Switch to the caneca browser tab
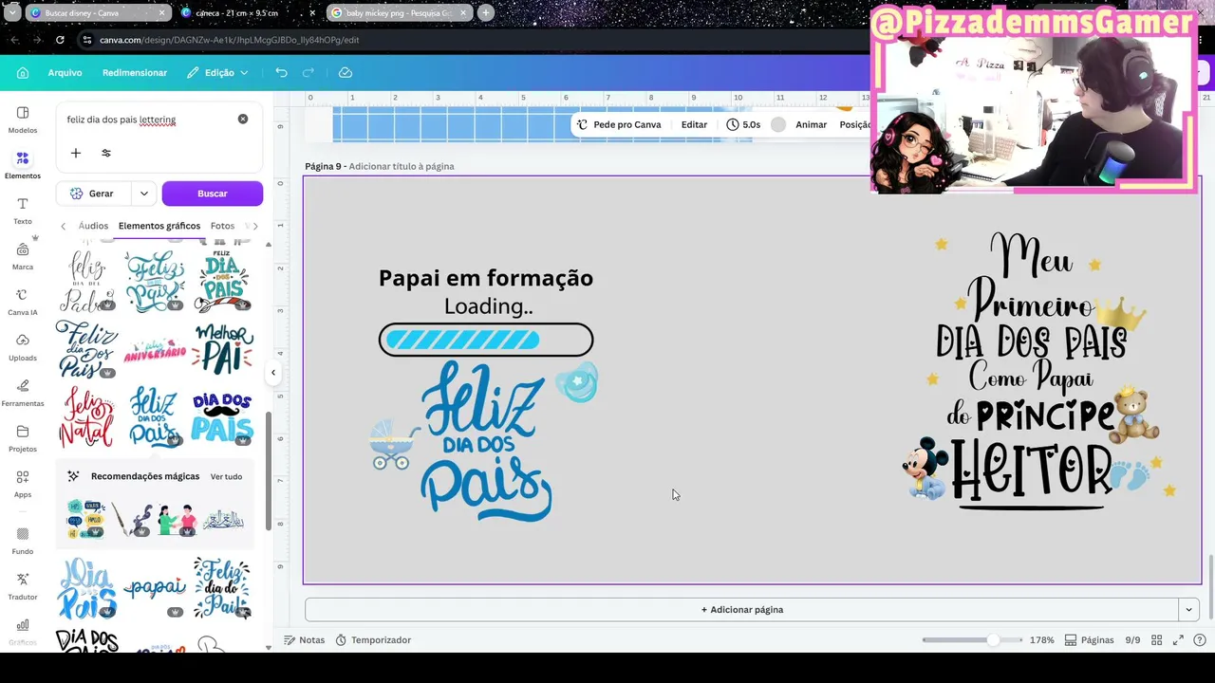 pyautogui.click(x=246, y=12)
